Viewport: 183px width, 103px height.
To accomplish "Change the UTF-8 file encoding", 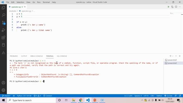I will [146, 96].
